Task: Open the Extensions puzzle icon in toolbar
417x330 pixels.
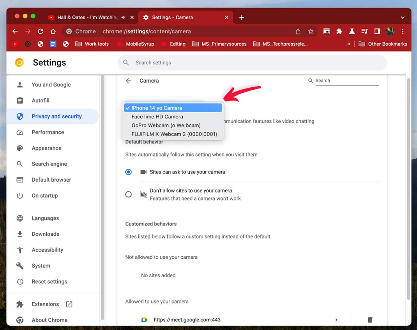Action: pos(339,32)
